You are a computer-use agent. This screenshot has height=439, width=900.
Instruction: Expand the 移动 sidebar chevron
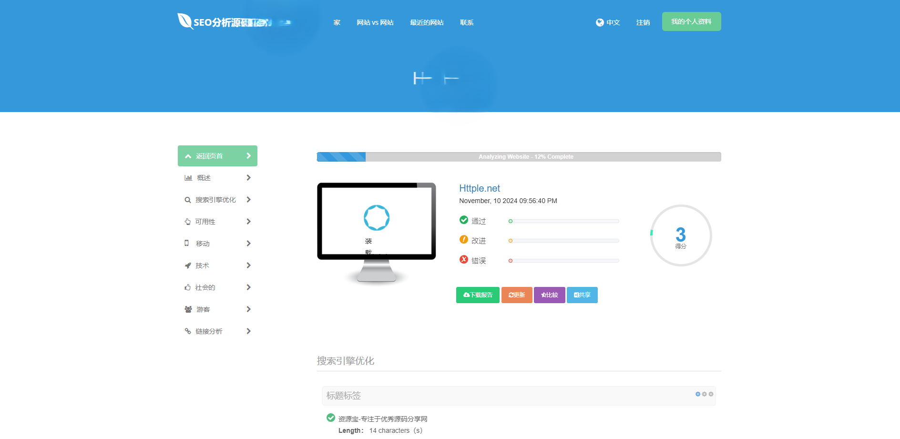(248, 244)
